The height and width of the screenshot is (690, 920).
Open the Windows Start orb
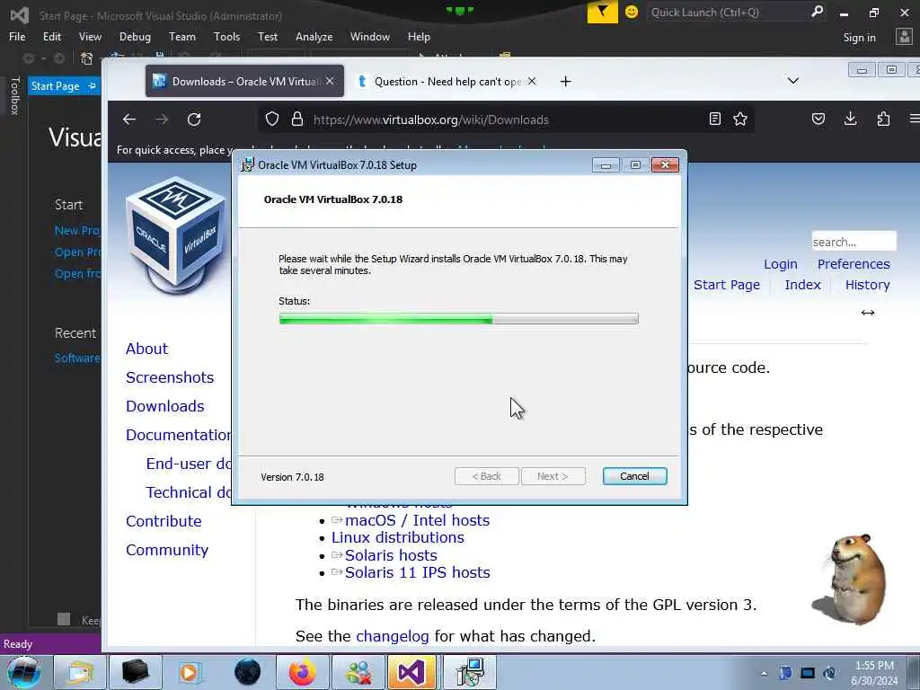point(24,672)
